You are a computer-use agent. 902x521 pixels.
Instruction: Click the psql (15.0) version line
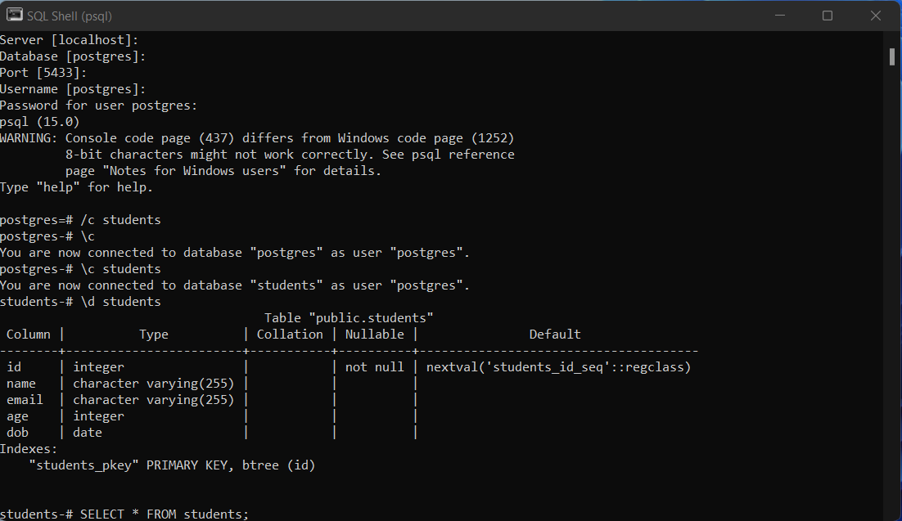39,121
